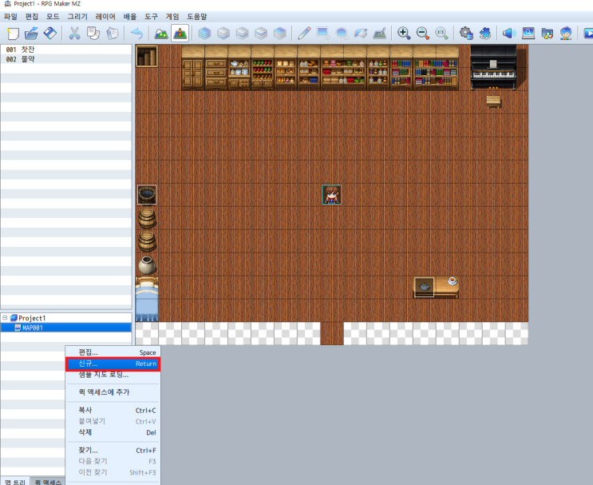Open the 도구 menu
Image resolution: width=593 pixels, height=485 pixels.
(151, 17)
